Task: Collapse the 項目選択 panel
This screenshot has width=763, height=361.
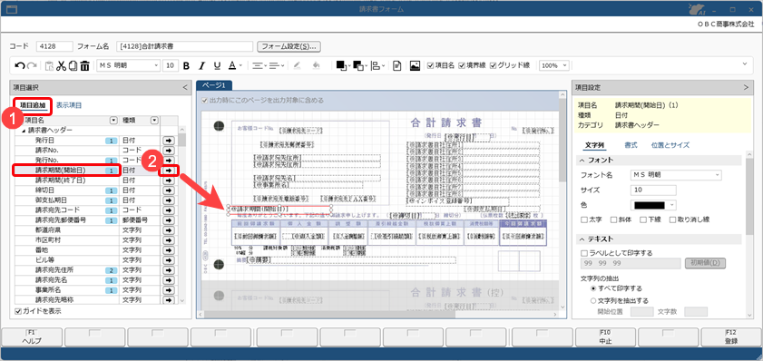Action: pyautogui.click(x=184, y=88)
